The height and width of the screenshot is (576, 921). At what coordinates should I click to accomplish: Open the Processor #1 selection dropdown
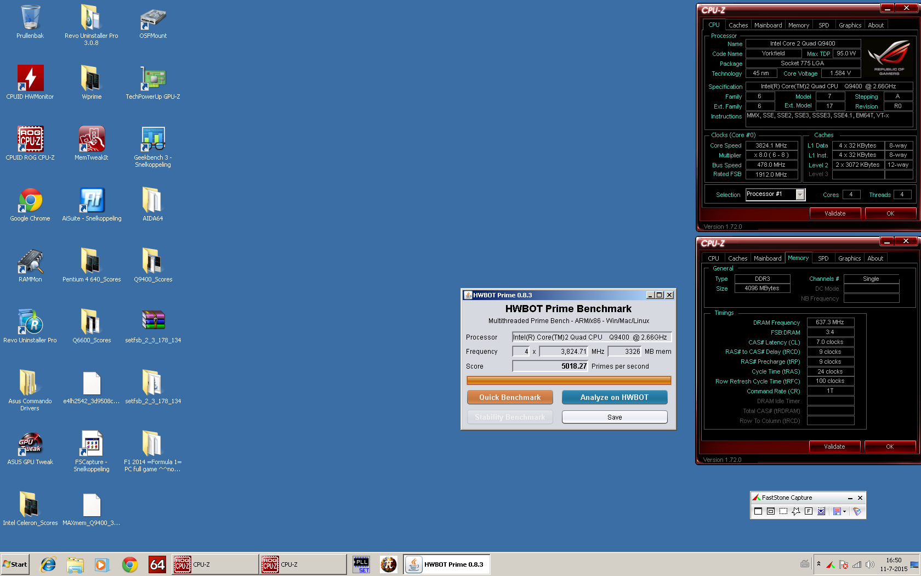[800, 195]
